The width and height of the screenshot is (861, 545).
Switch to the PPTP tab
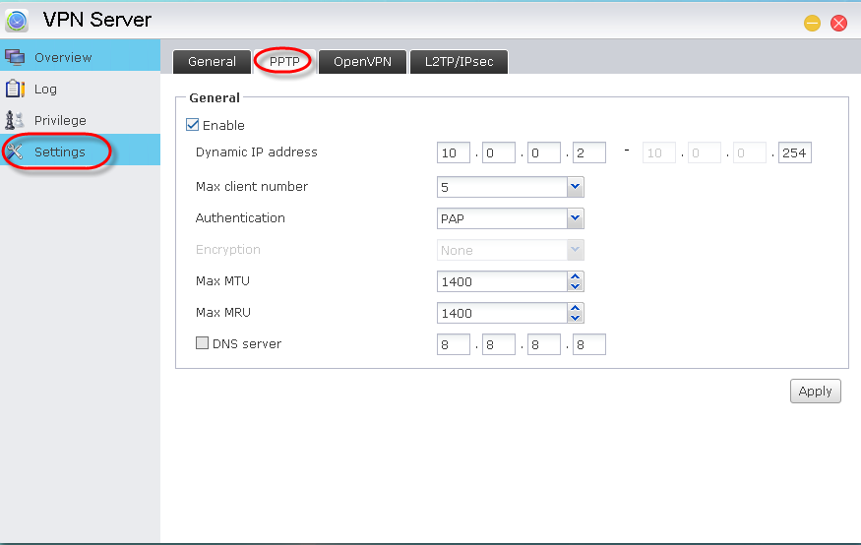(x=284, y=61)
